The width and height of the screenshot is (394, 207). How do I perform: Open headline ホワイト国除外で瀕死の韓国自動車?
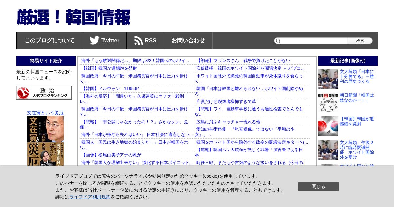(x=249, y=79)
